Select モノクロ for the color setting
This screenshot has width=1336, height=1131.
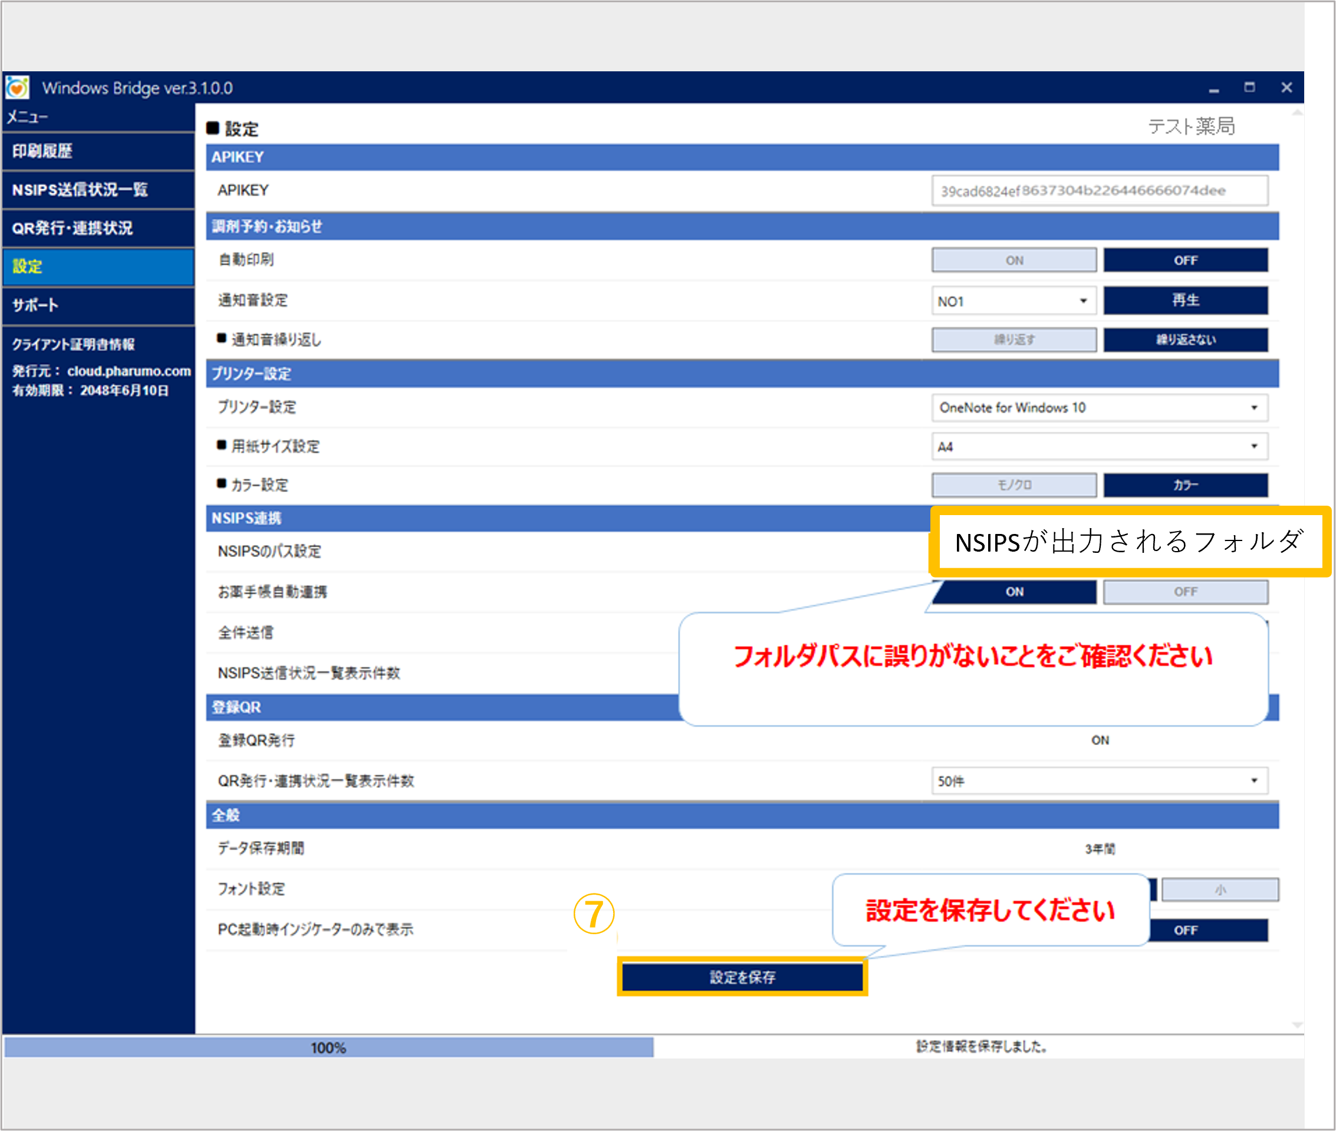pyautogui.click(x=1013, y=486)
